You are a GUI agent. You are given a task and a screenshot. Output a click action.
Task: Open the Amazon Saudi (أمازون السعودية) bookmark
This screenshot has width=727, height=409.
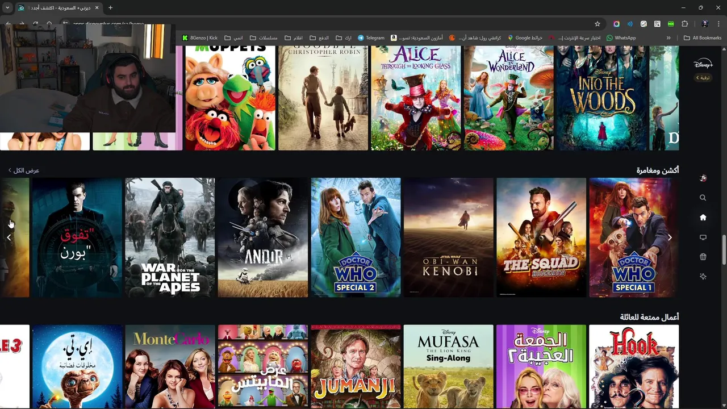pyautogui.click(x=416, y=38)
